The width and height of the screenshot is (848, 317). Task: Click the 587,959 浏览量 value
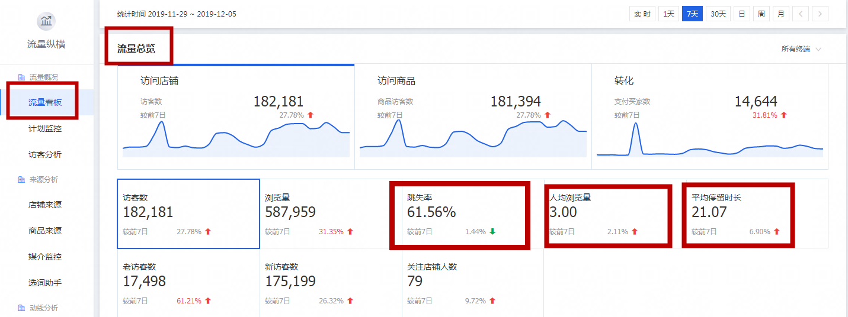tap(290, 212)
